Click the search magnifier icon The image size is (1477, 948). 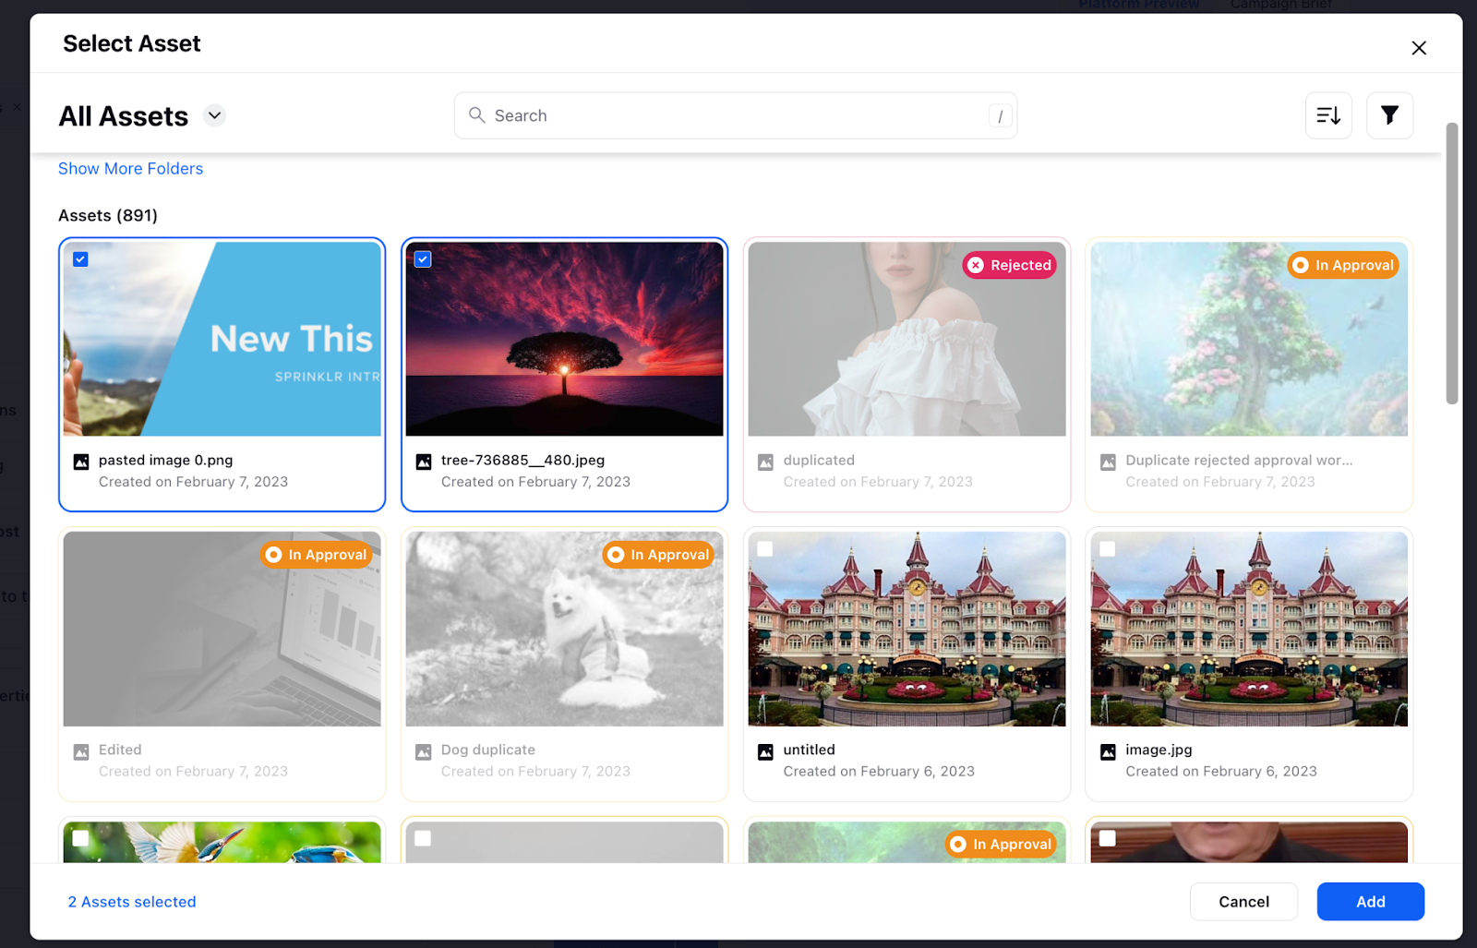tap(477, 115)
